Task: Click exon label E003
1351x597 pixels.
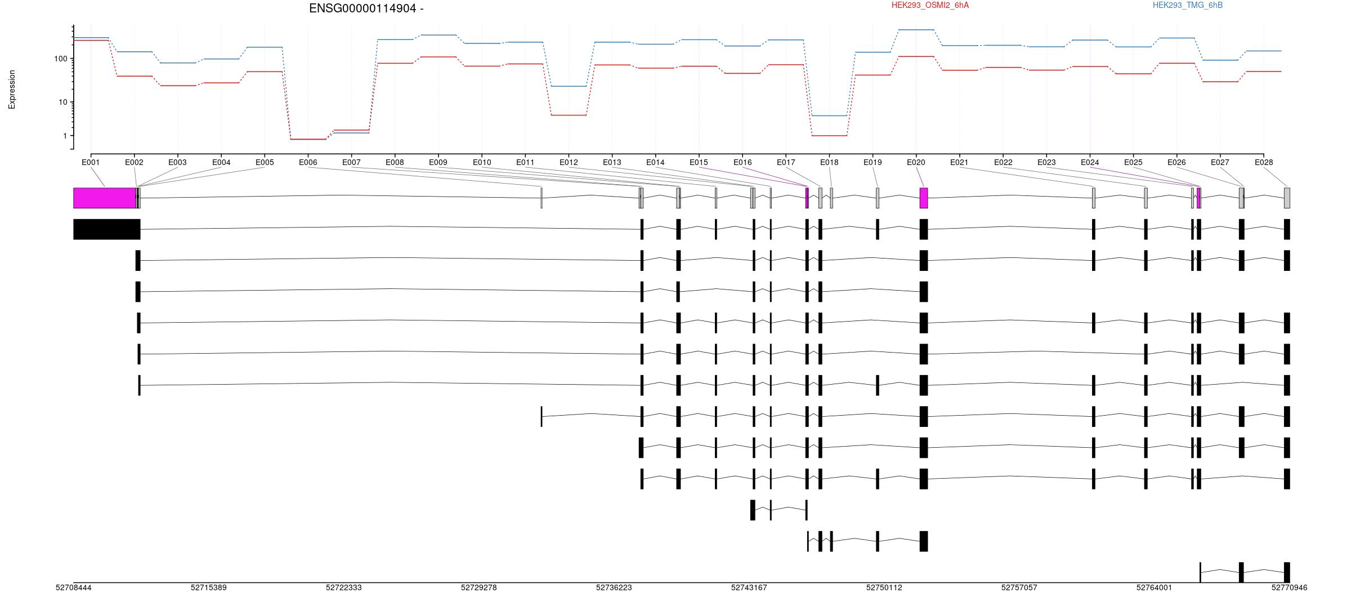Action: [177, 162]
